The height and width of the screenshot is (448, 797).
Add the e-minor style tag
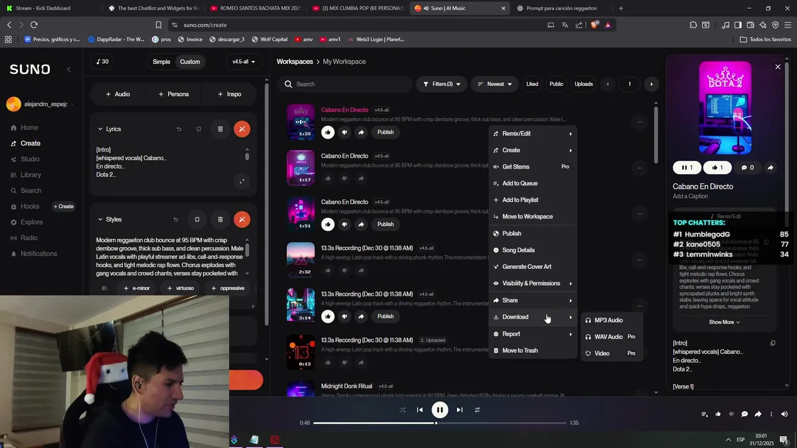tap(136, 288)
